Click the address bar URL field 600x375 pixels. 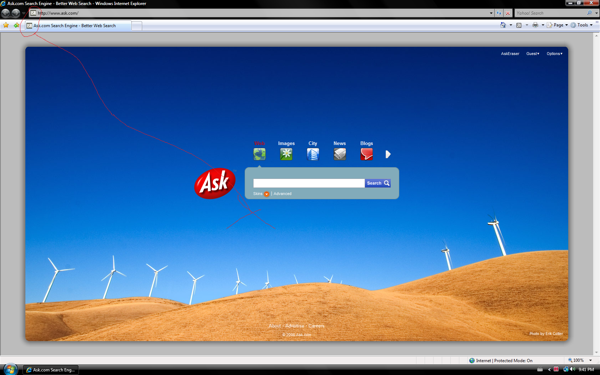pyautogui.click(x=261, y=13)
